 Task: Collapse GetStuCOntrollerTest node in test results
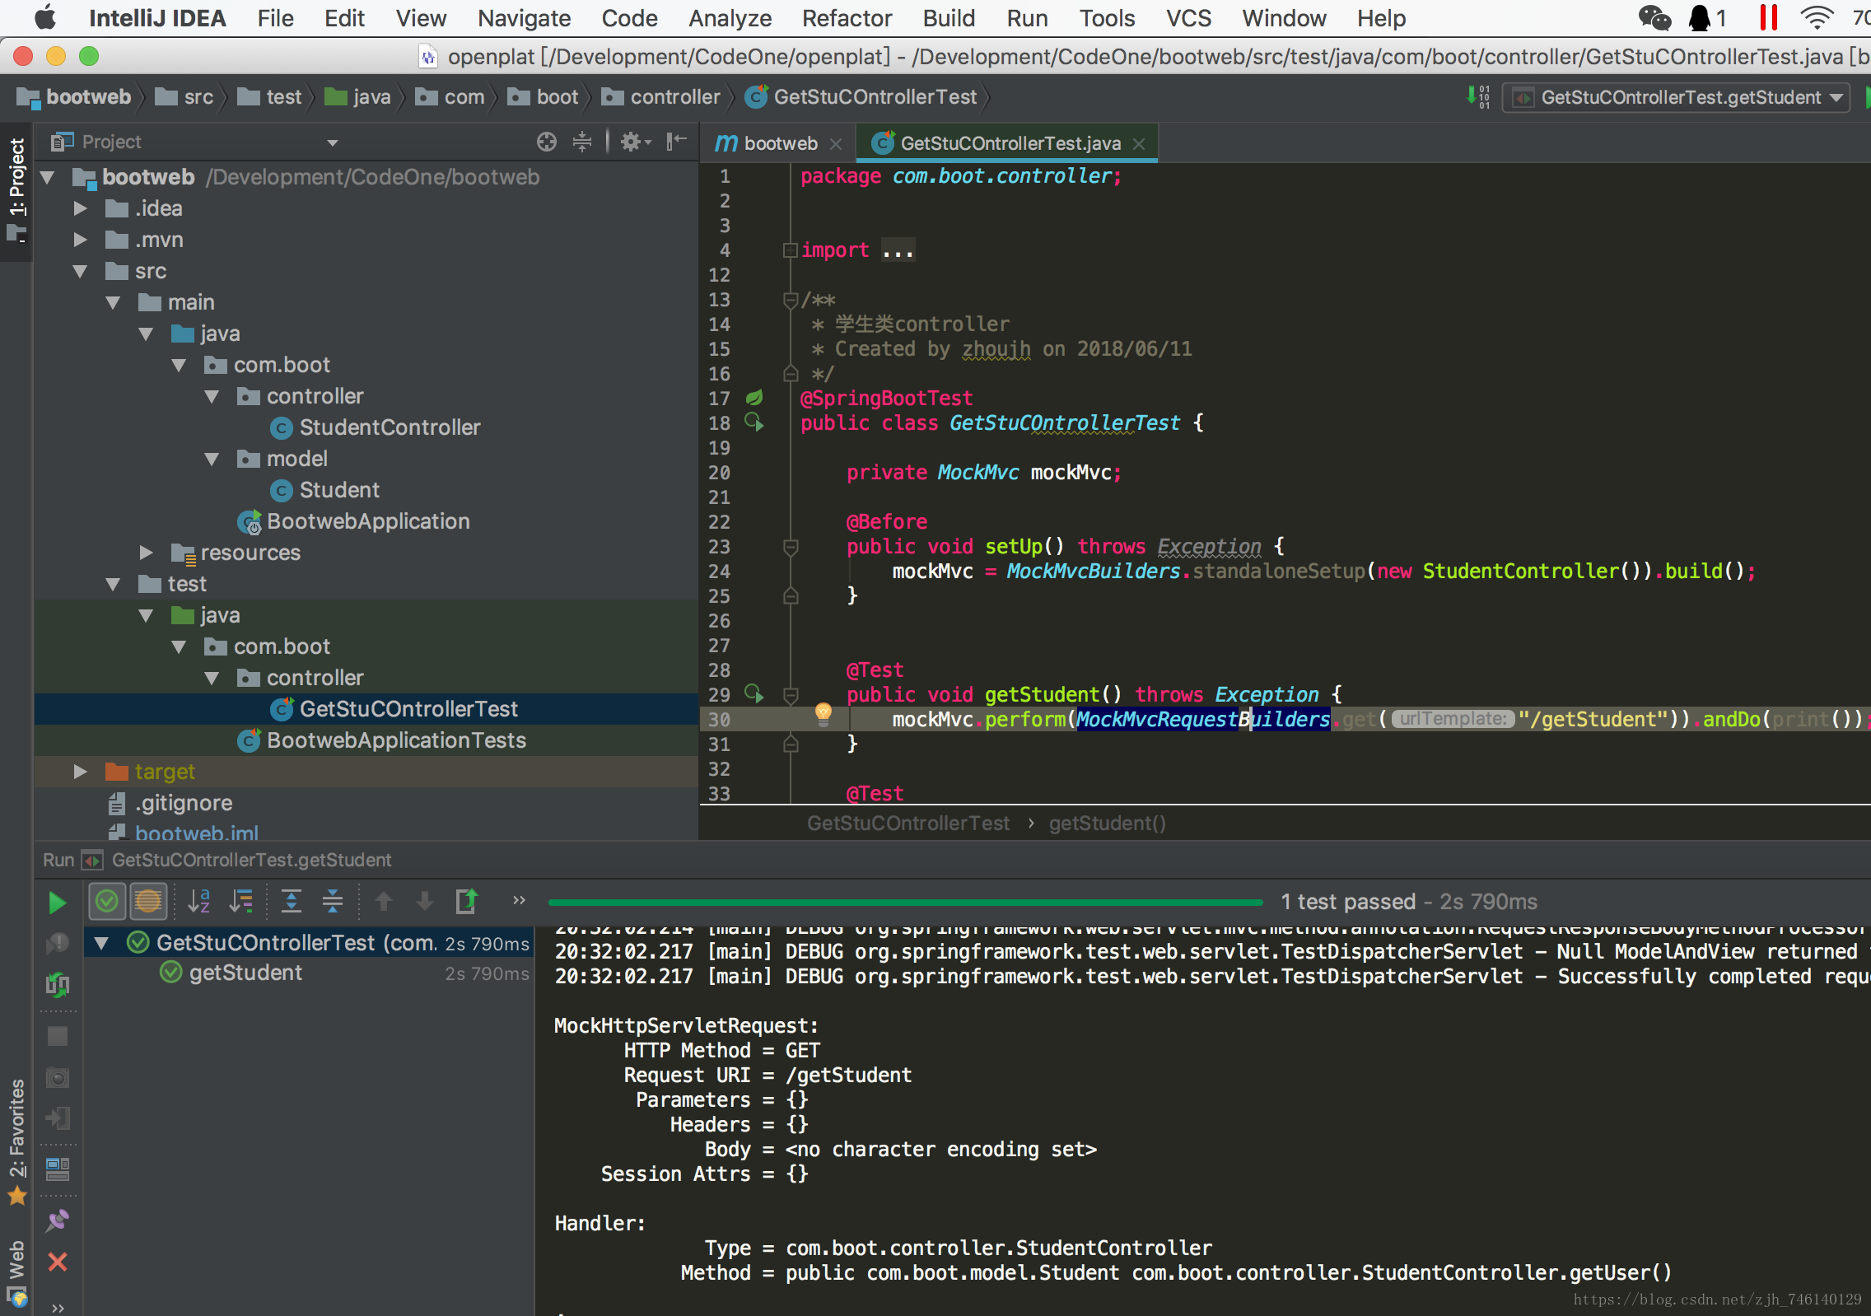click(102, 943)
